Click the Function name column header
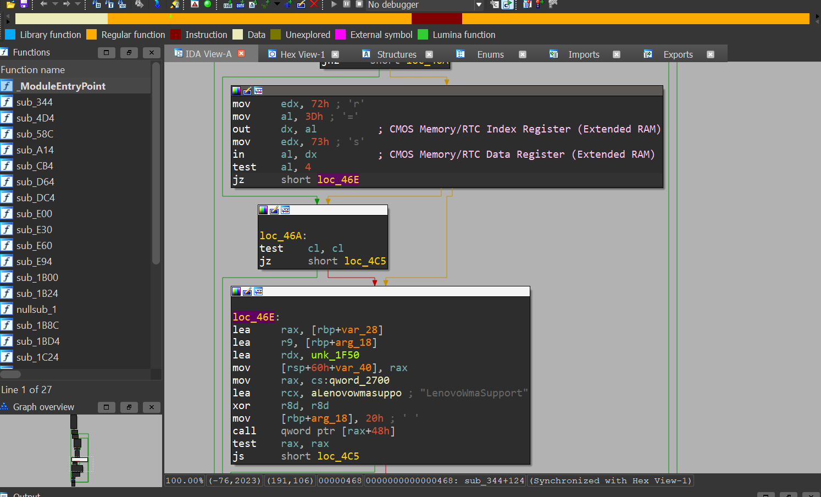The height and width of the screenshot is (497, 821). [33, 70]
